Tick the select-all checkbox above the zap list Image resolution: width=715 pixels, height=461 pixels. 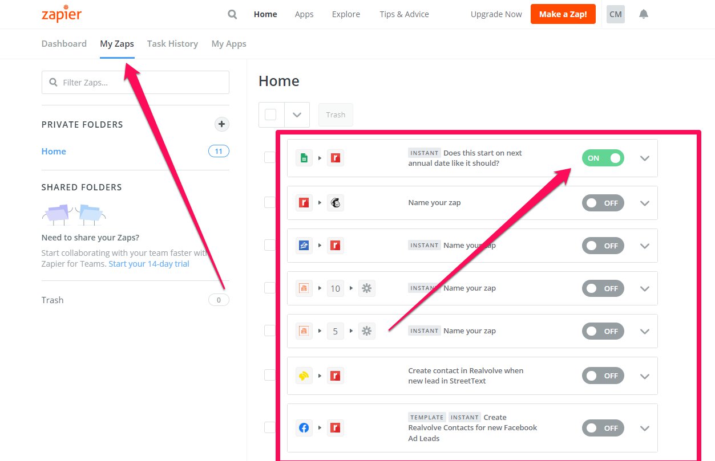click(271, 115)
